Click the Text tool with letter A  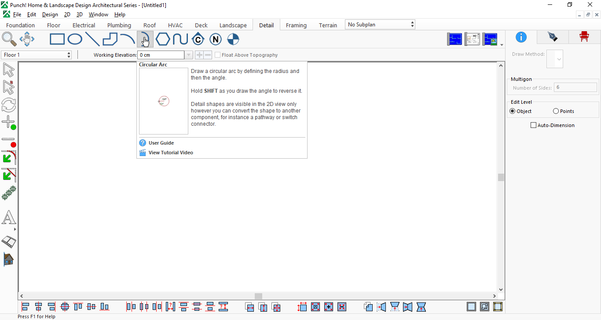click(9, 218)
